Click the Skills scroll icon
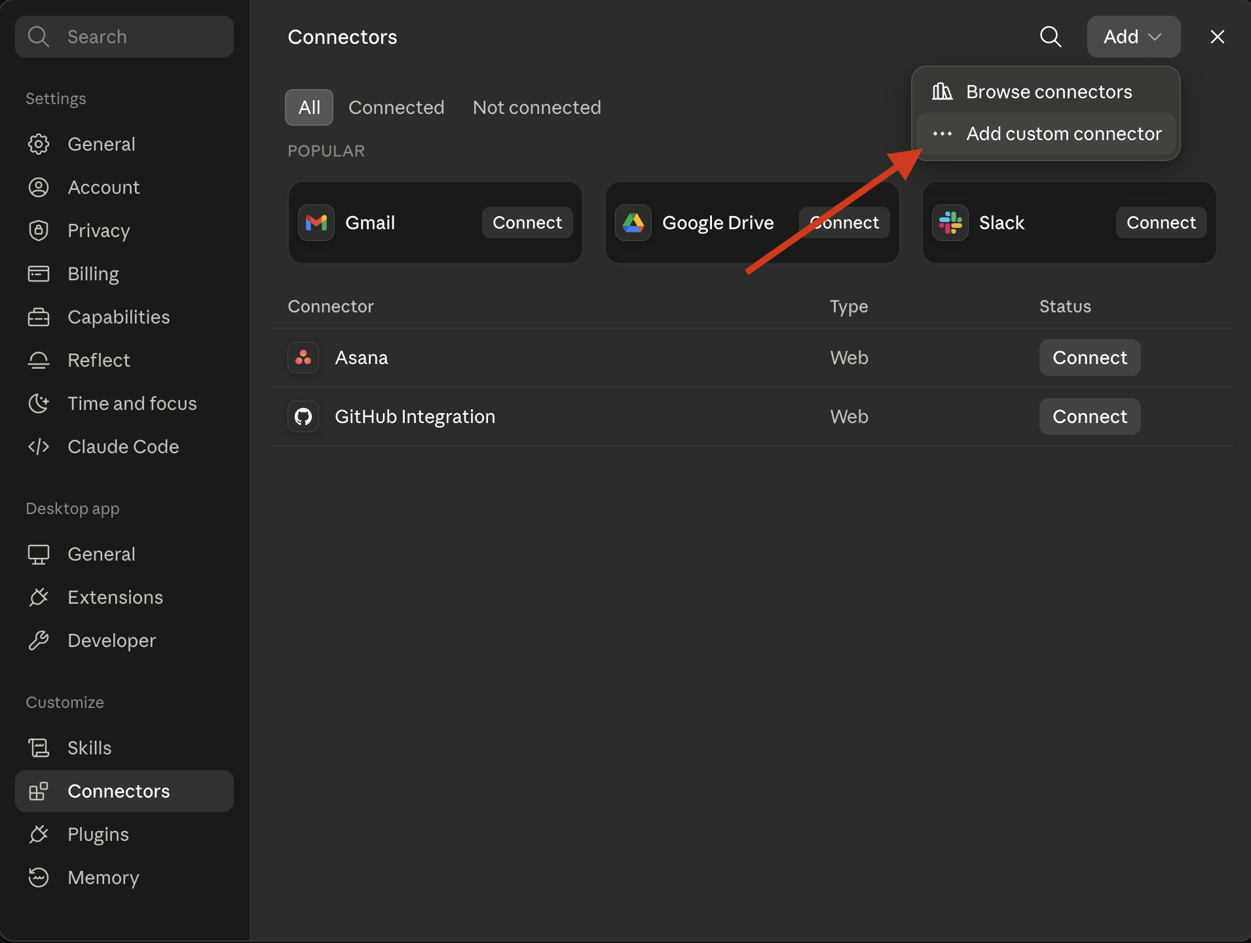The width and height of the screenshot is (1251, 943). coord(39,748)
